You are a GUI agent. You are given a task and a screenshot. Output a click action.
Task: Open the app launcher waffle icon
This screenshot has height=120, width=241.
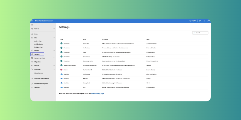point(32,21)
